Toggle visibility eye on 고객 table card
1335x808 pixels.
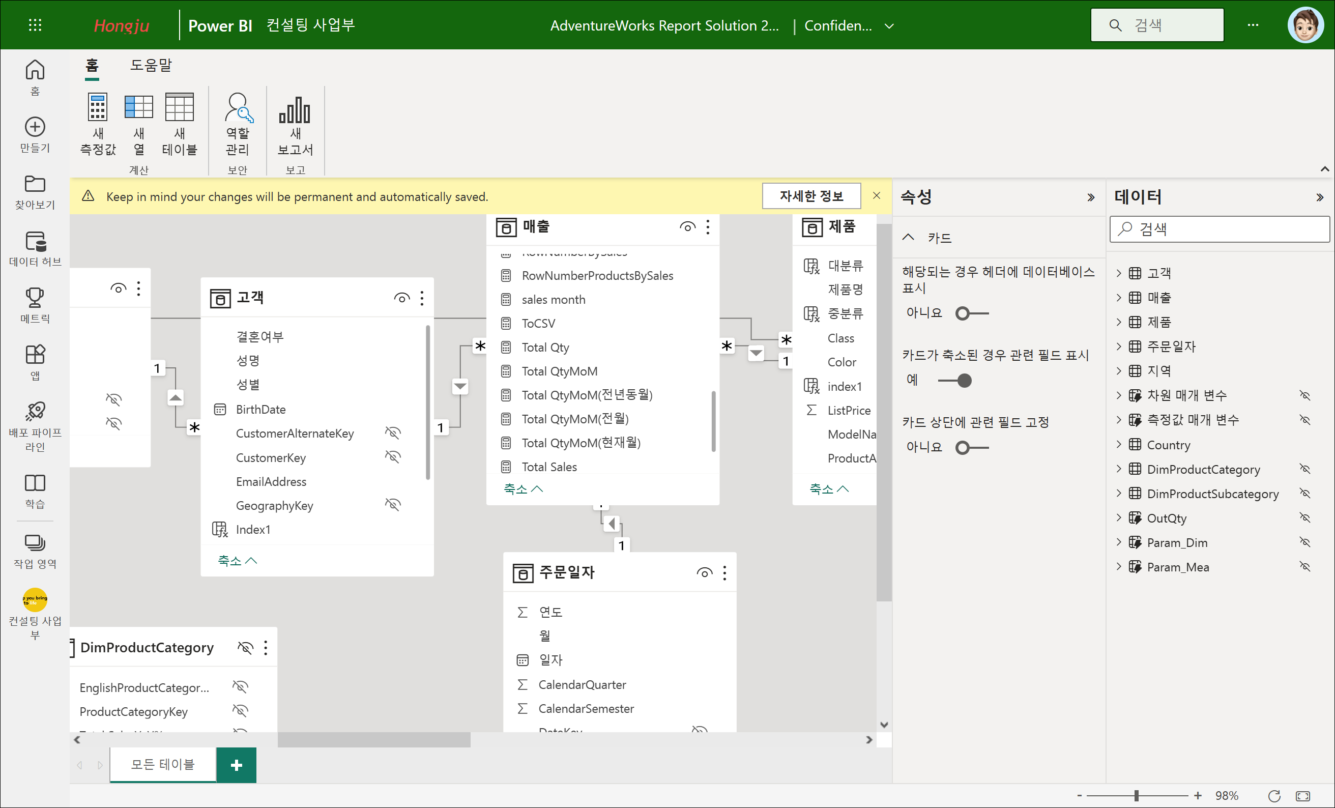401,298
